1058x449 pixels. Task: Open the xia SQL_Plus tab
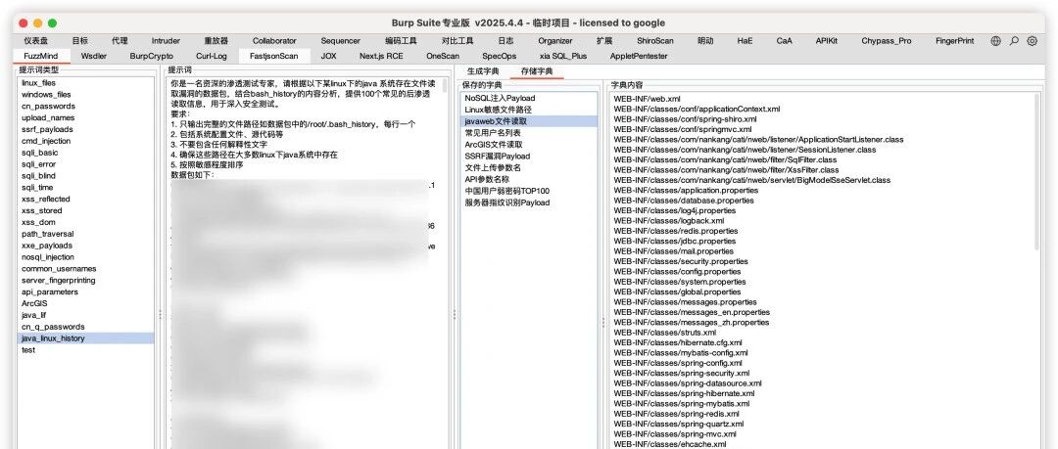pyautogui.click(x=562, y=56)
